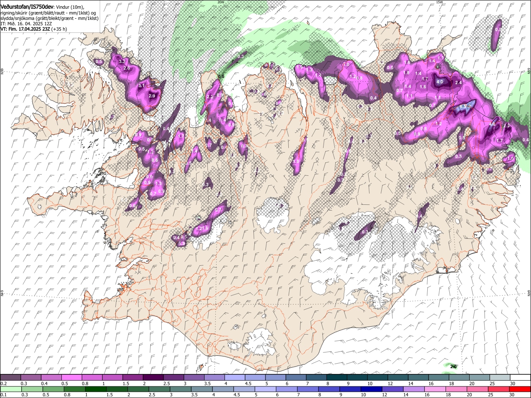Select the navy blue 10–12 swatch, lower legend row

coord(371,389)
